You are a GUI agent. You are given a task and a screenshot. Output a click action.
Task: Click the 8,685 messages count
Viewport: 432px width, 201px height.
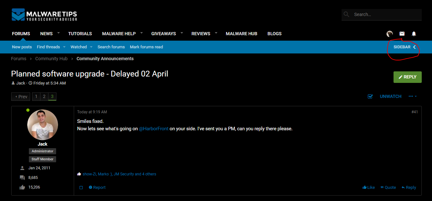coord(33,178)
